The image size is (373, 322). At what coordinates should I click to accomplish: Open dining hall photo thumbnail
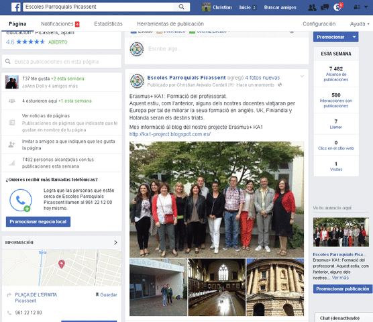(x=217, y=287)
